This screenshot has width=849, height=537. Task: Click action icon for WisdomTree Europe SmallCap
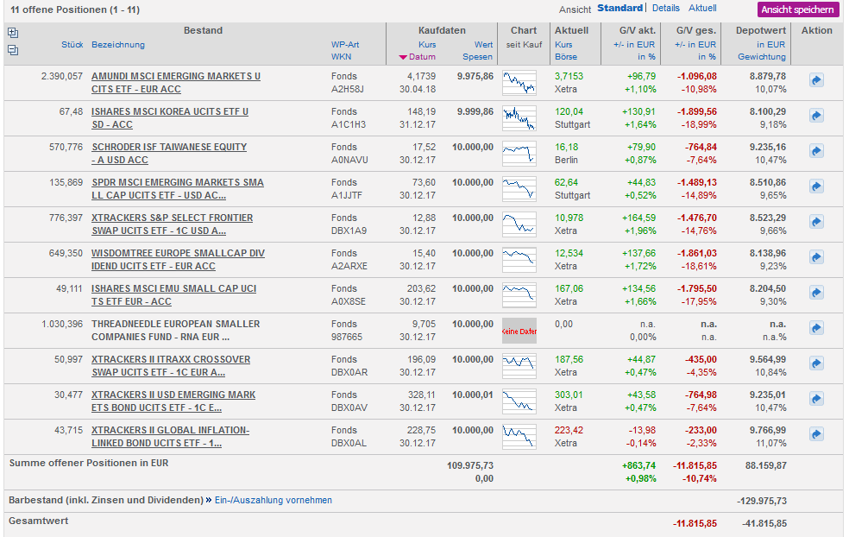click(x=816, y=257)
